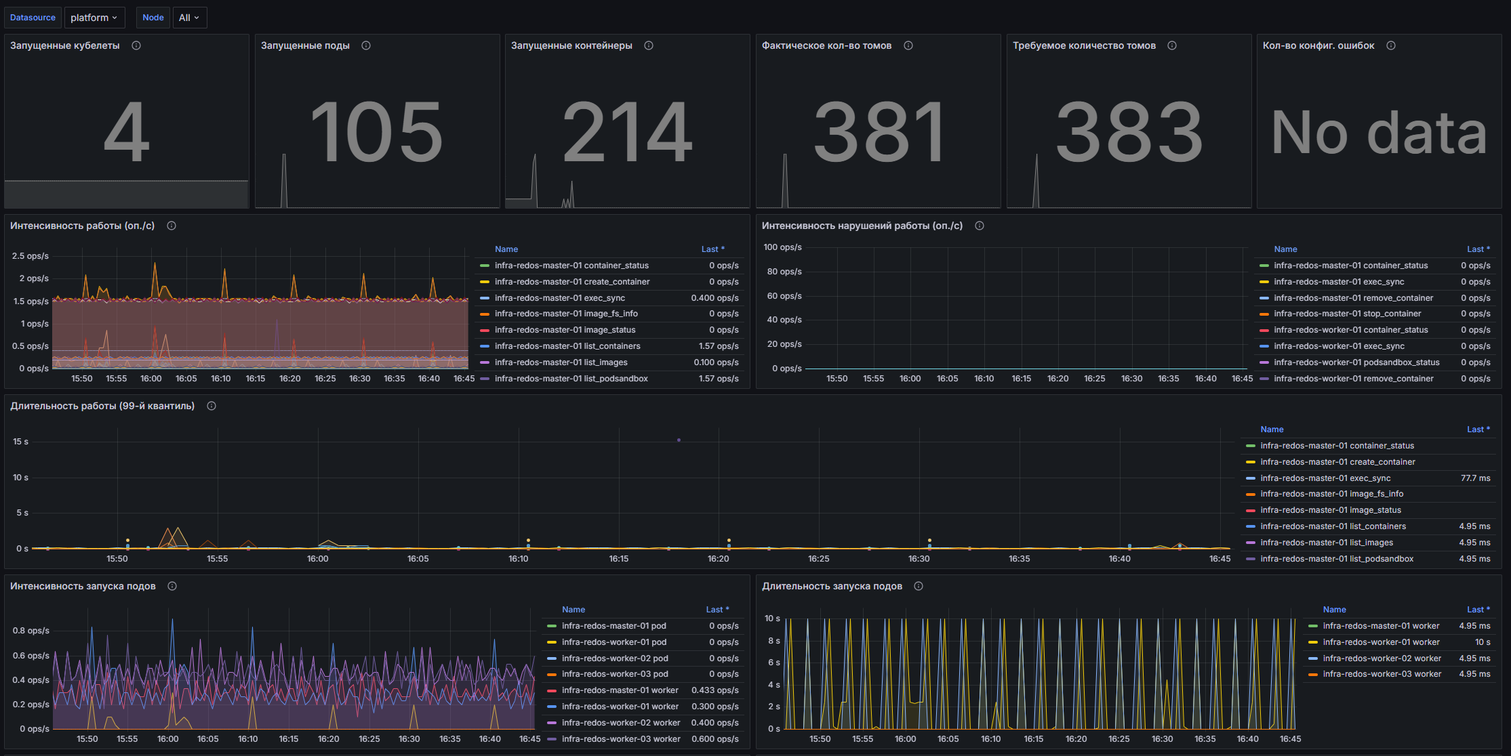
Task: Sort by Name in Интенсивность нарушений работы legend
Action: tap(1285, 249)
